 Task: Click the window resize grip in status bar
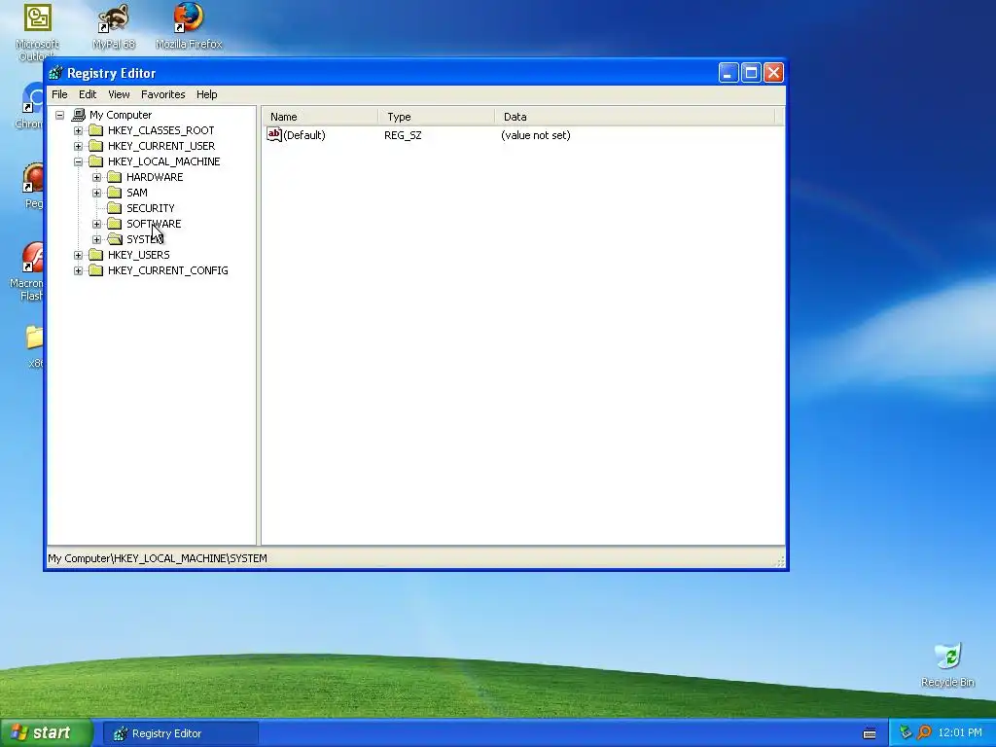[x=780, y=561]
